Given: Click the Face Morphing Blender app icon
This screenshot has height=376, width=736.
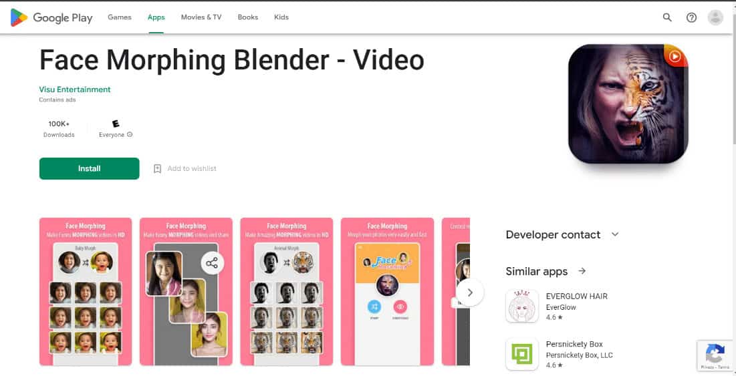Looking at the screenshot, I should tap(628, 104).
